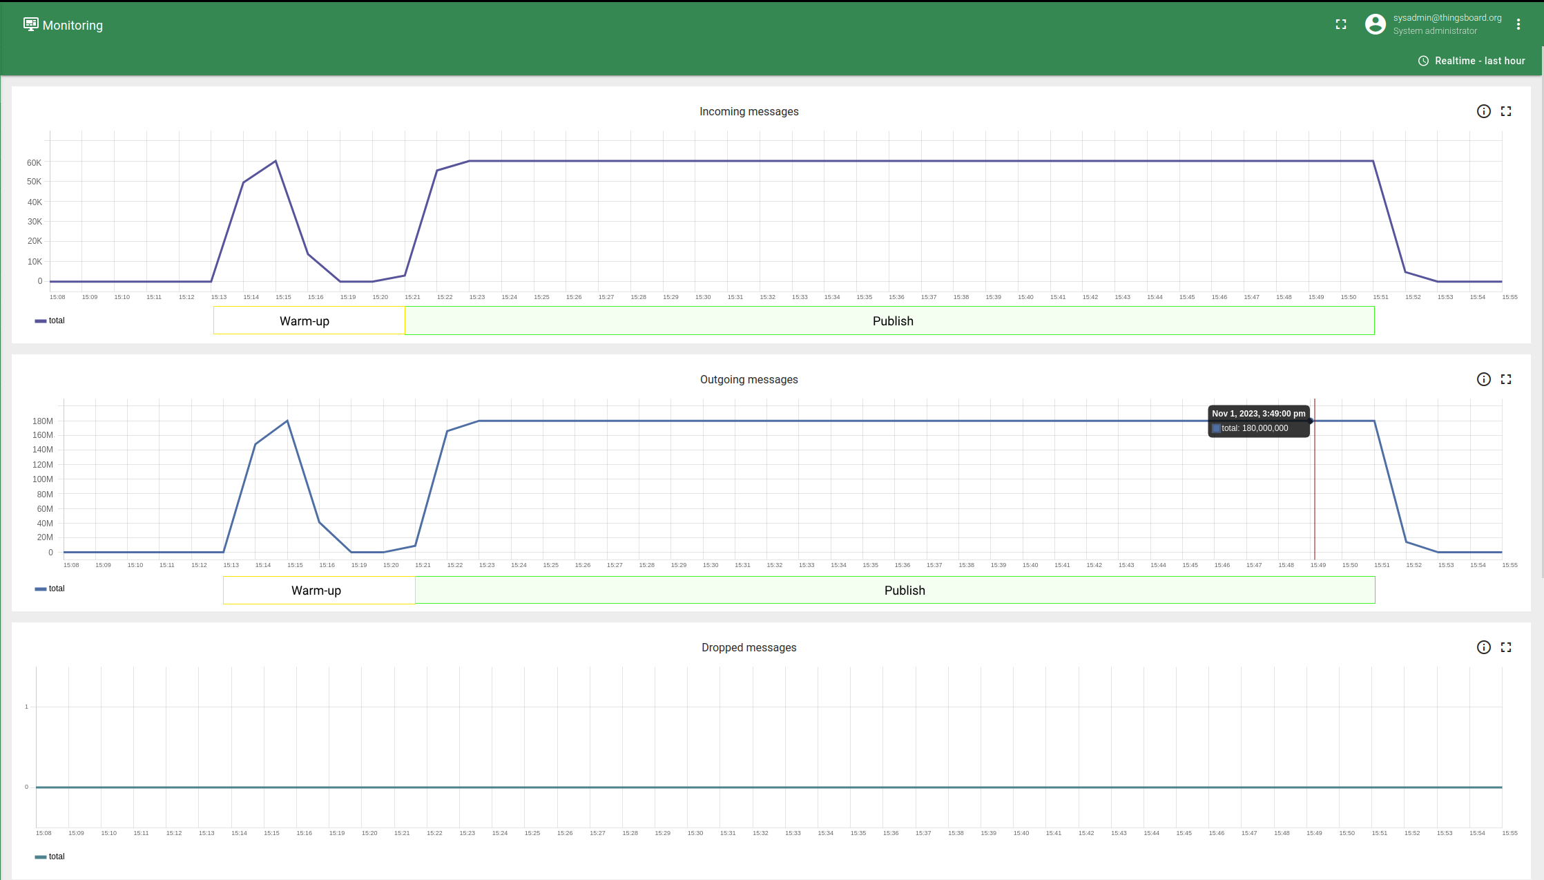Expand Incoming messages chart to fullscreen
The image size is (1544, 880).
click(x=1506, y=111)
